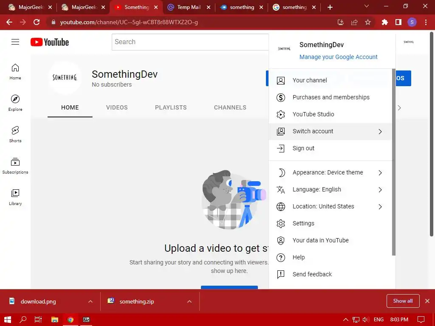Open the Chrome tab search dropdown
Image resolution: width=435 pixels, height=326 pixels.
click(x=367, y=6)
